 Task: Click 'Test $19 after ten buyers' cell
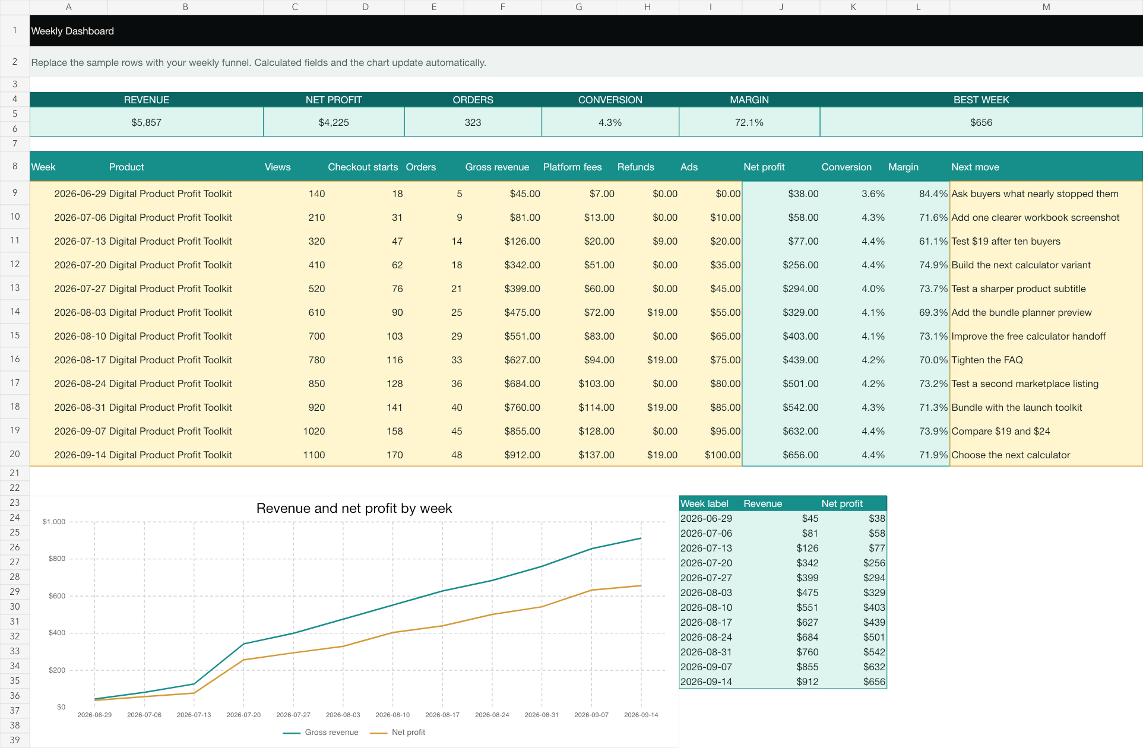coord(1046,241)
